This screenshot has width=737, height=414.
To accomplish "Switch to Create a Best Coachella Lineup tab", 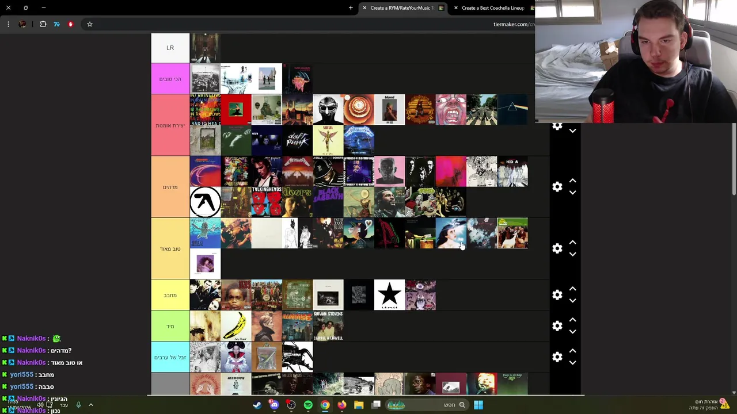I will [x=493, y=8].
